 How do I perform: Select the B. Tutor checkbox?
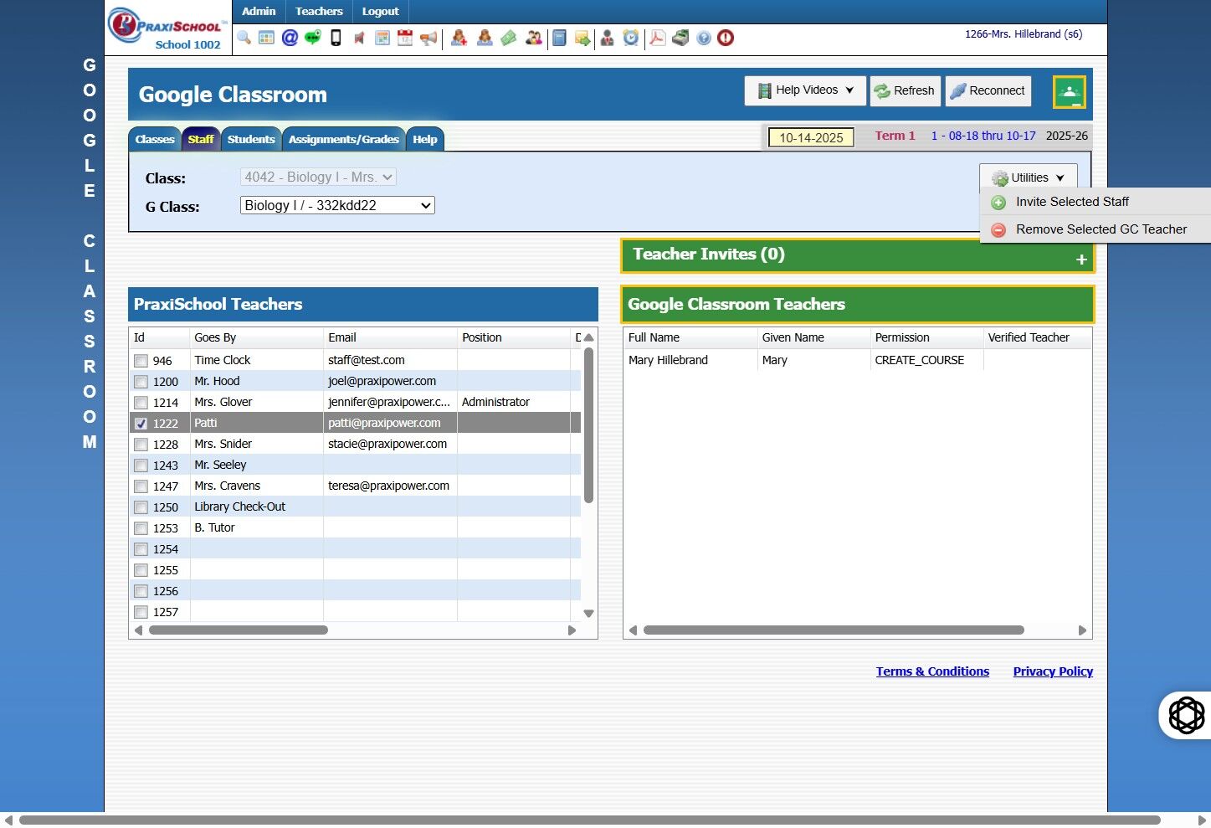[x=141, y=528]
